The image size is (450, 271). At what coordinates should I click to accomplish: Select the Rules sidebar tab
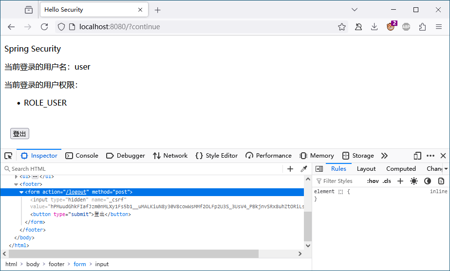coord(338,169)
